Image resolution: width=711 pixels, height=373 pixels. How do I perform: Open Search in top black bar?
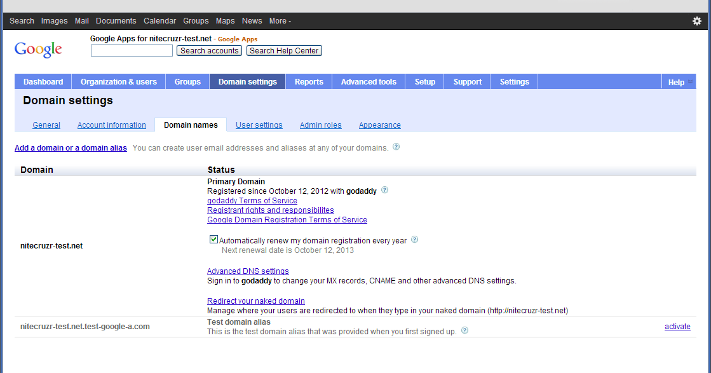[x=22, y=21]
